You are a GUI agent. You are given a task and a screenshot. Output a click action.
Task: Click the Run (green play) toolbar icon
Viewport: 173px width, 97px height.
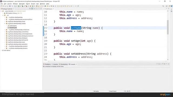tap(19, 6)
